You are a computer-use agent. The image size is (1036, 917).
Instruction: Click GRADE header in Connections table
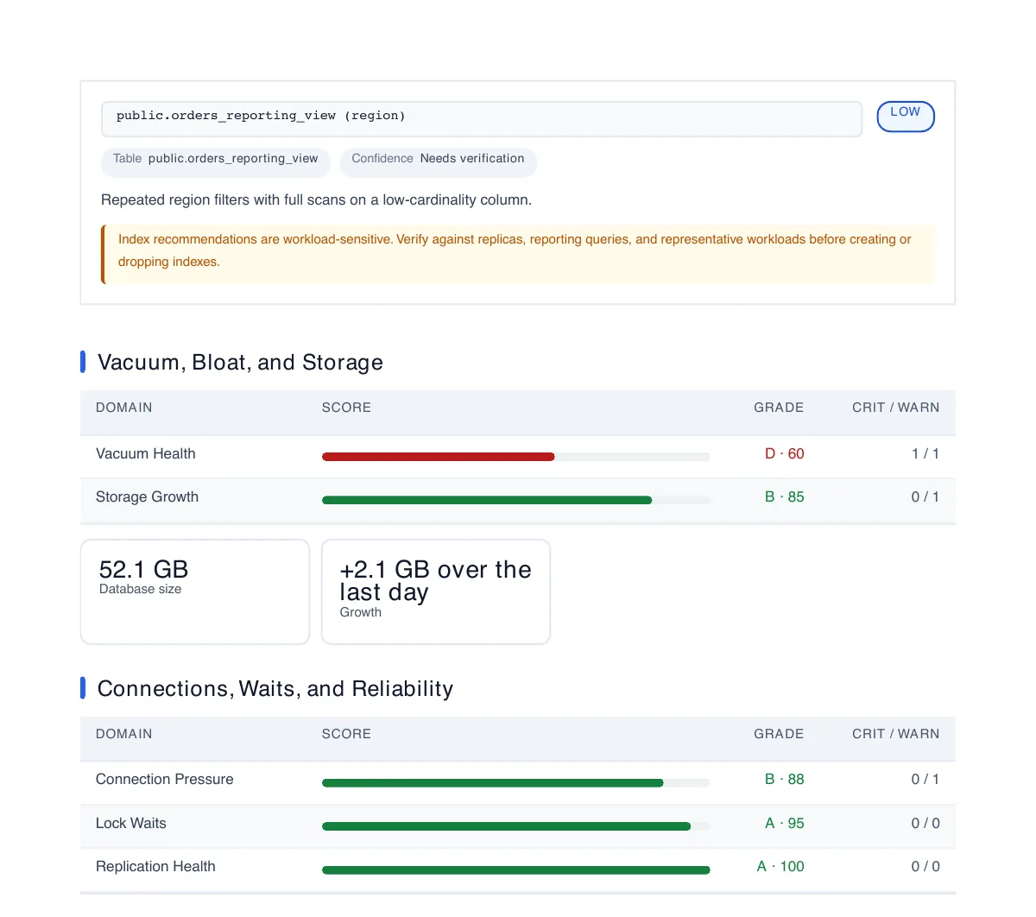[779, 734]
